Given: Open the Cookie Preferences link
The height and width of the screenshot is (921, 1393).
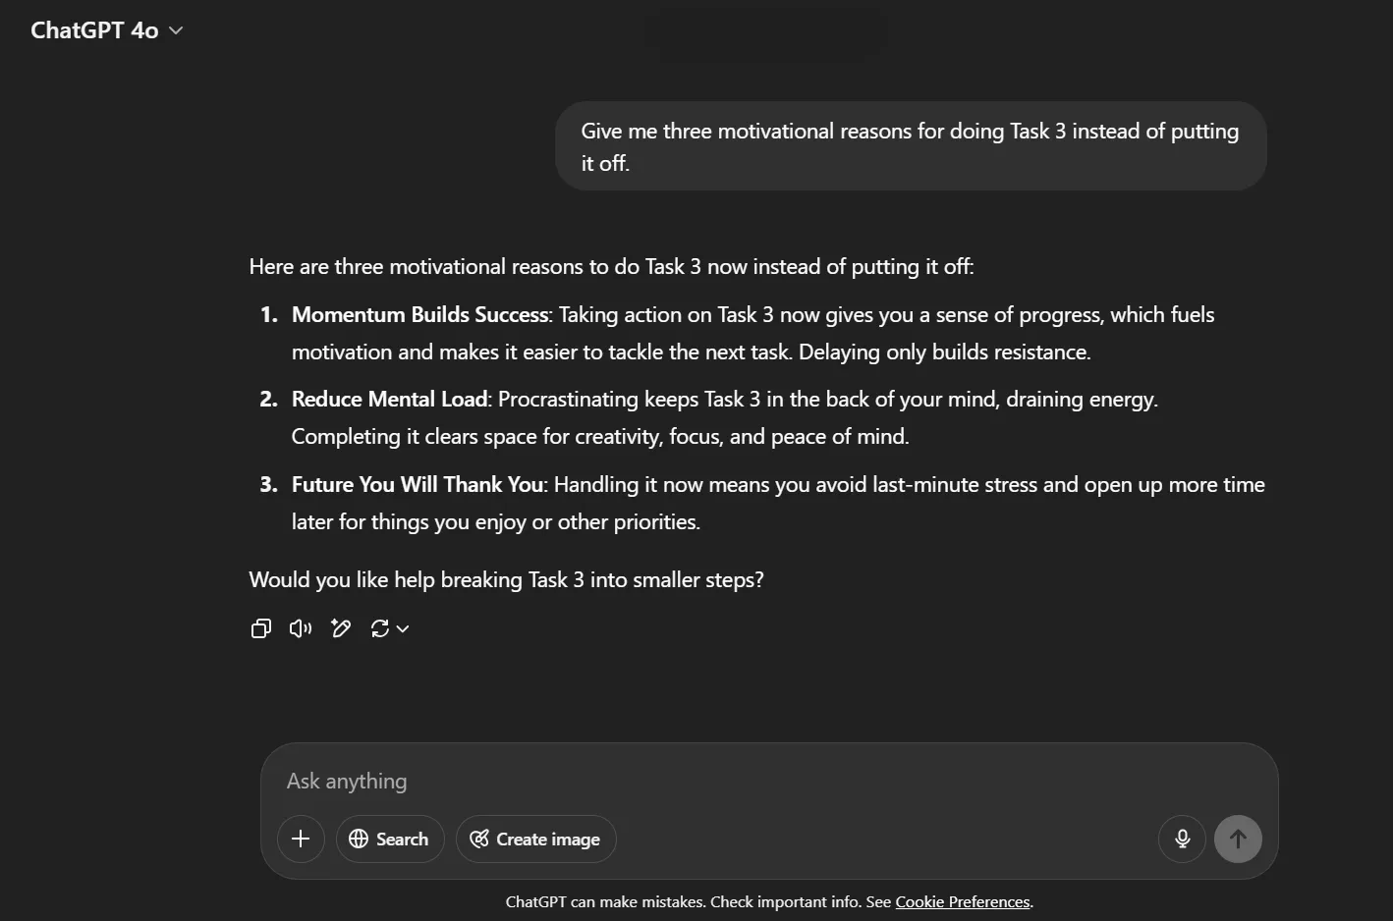Looking at the screenshot, I should 962,901.
